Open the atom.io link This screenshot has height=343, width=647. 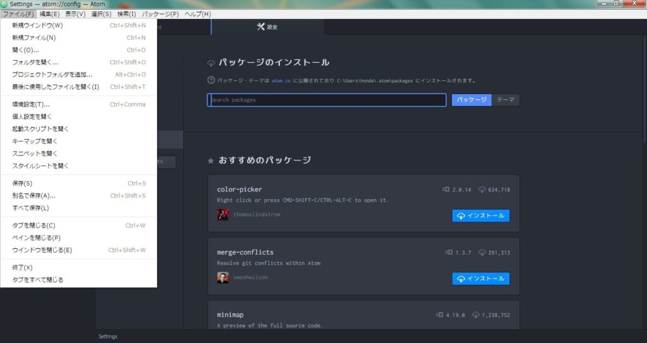(281, 81)
